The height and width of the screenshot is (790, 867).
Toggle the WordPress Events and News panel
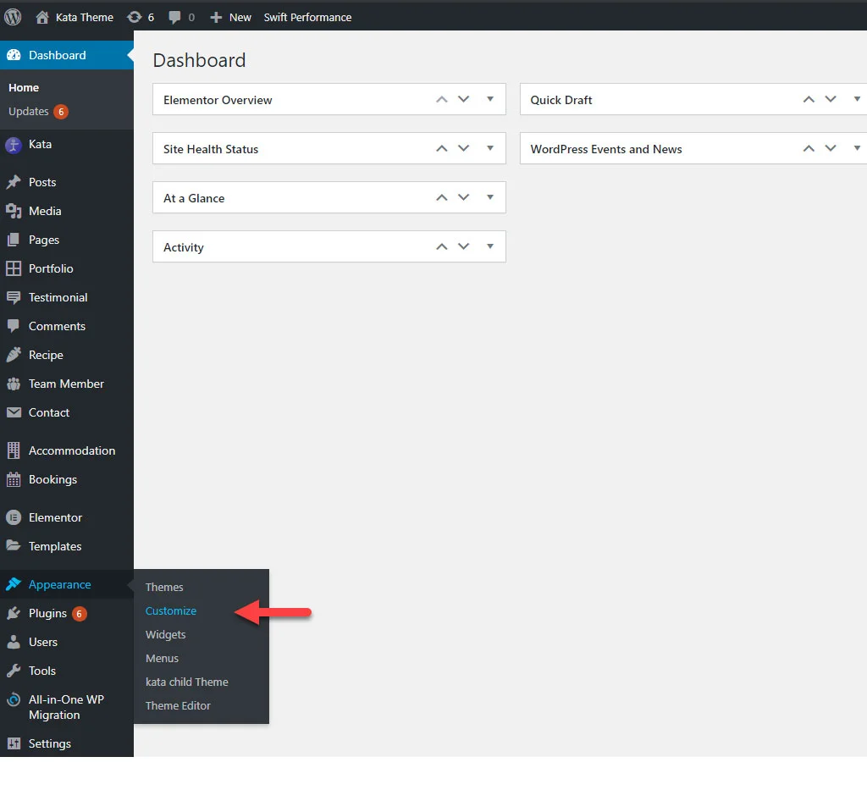pyautogui.click(x=857, y=148)
